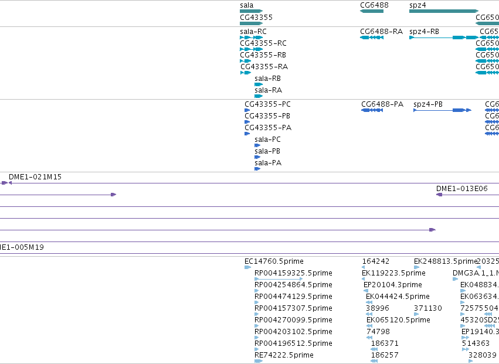Click the EK065120.5prime EST label
The image size is (499, 364).
pos(398,320)
